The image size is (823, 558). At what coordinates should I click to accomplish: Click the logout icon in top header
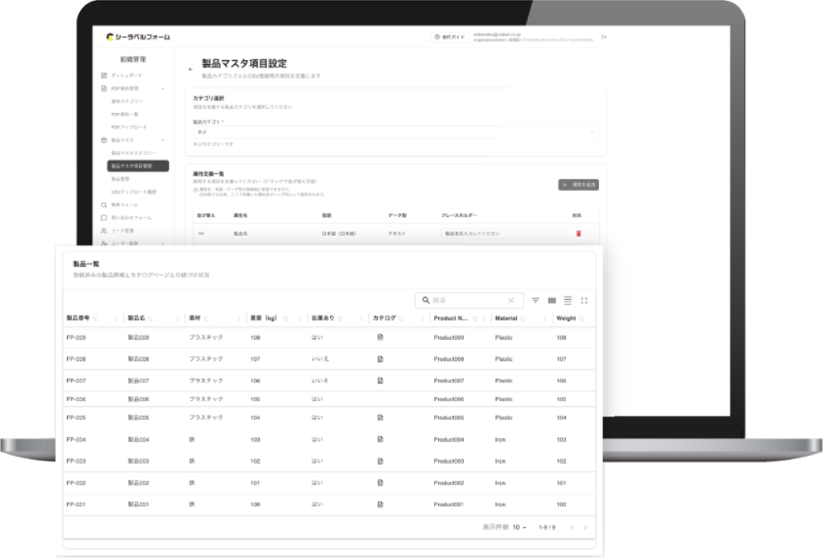coord(604,37)
